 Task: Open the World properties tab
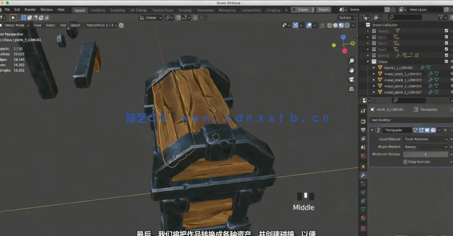click(363, 156)
